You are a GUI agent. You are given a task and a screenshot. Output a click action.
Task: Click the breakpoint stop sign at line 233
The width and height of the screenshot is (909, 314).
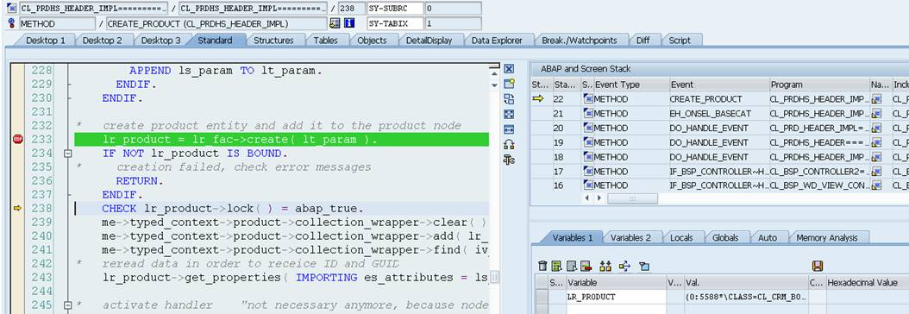pyautogui.click(x=17, y=139)
